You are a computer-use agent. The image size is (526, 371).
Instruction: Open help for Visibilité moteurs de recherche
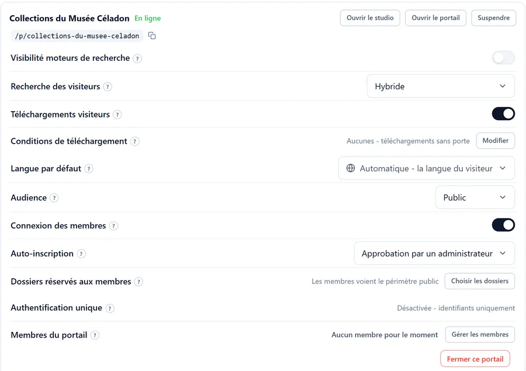(x=137, y=58)
